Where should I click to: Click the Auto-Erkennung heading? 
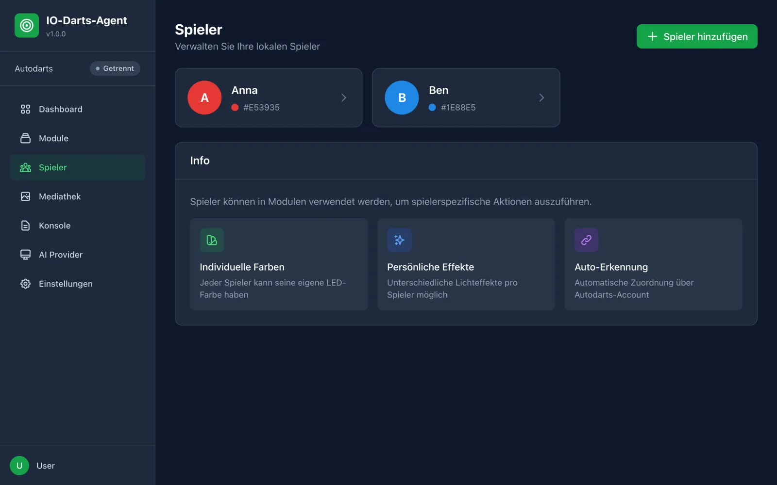(x=611, y=267)
